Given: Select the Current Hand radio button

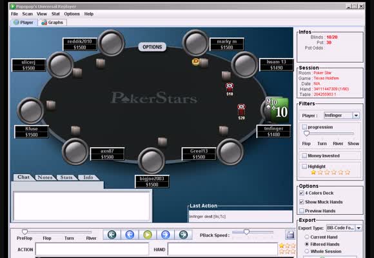Looking at the screenshot, I should coord(307,237).
